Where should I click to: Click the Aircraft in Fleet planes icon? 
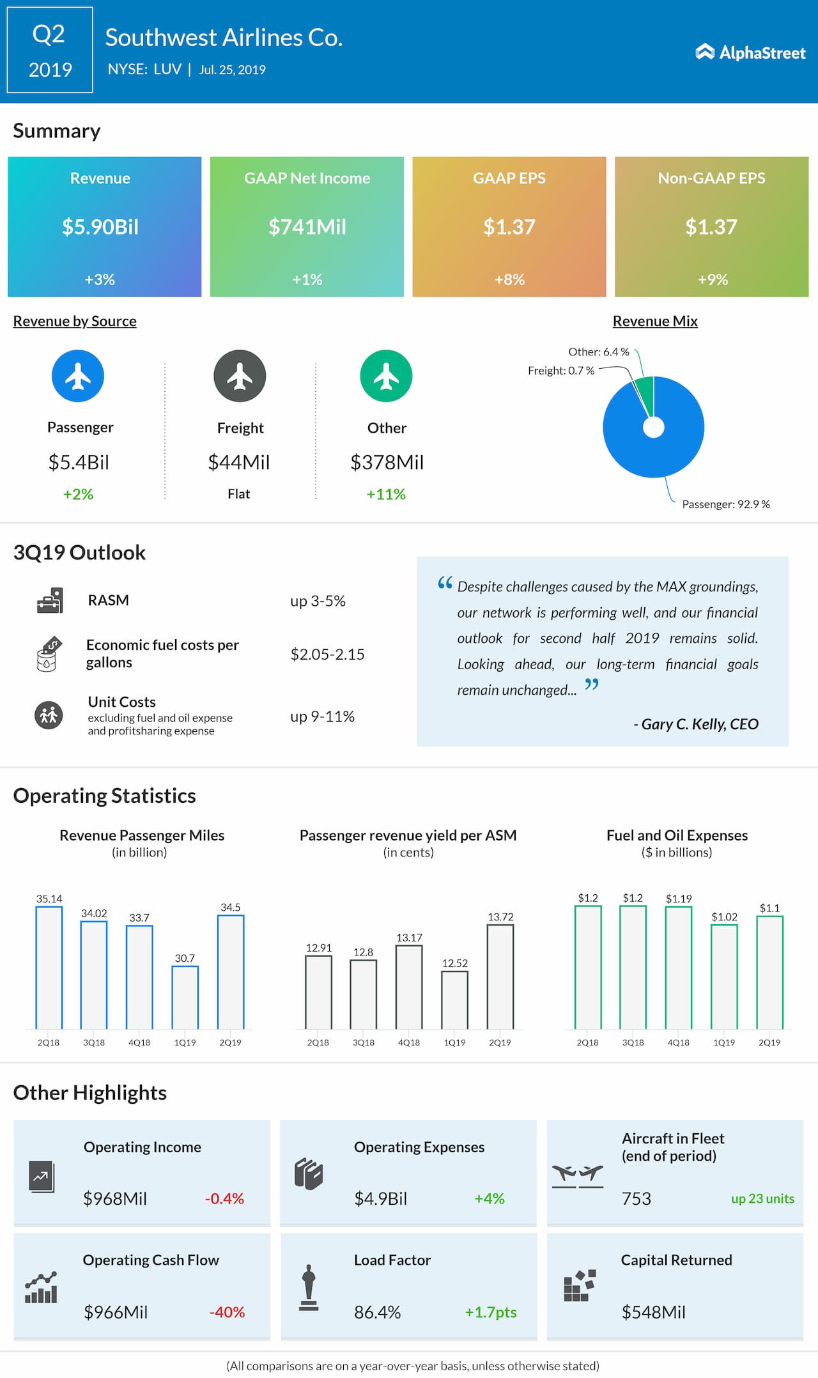click(578, 1176)
